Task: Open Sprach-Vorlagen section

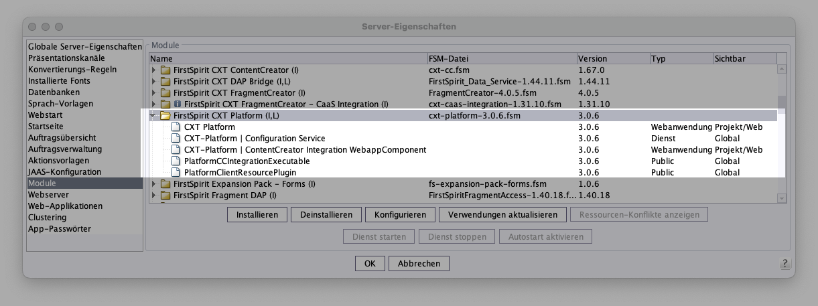Action: (85, 104)
